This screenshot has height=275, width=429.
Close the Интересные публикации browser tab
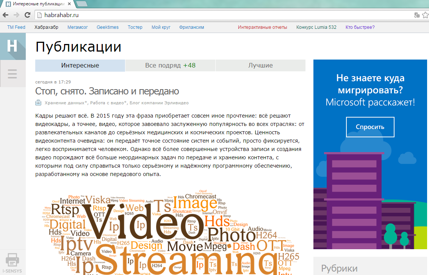[70, 4]
